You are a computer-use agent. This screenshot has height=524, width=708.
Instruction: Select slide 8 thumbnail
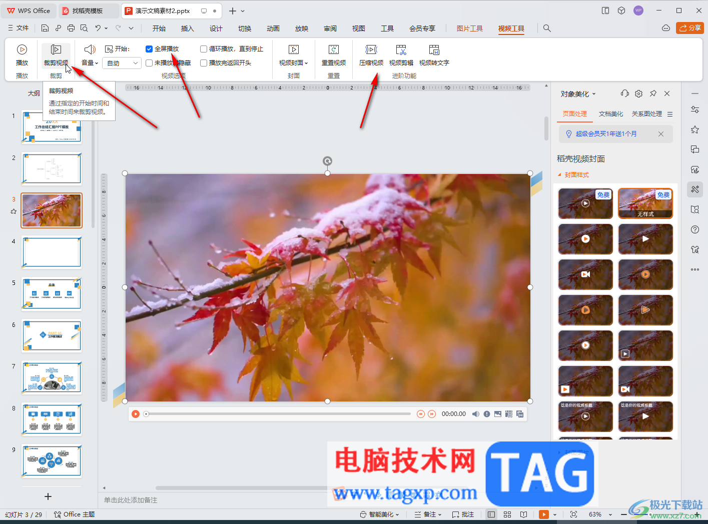[52, 419]
